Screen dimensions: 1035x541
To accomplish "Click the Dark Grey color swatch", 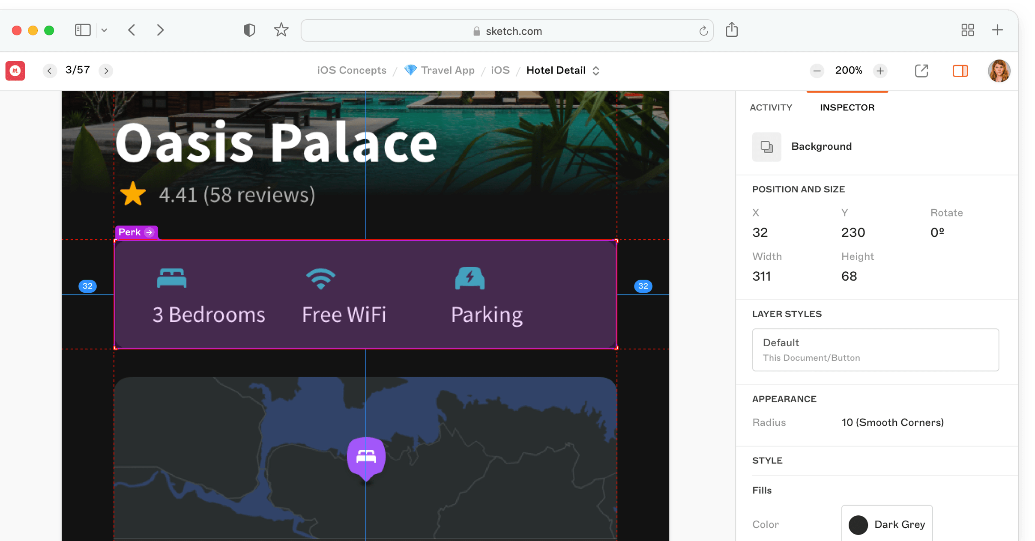I will [858, 525].
